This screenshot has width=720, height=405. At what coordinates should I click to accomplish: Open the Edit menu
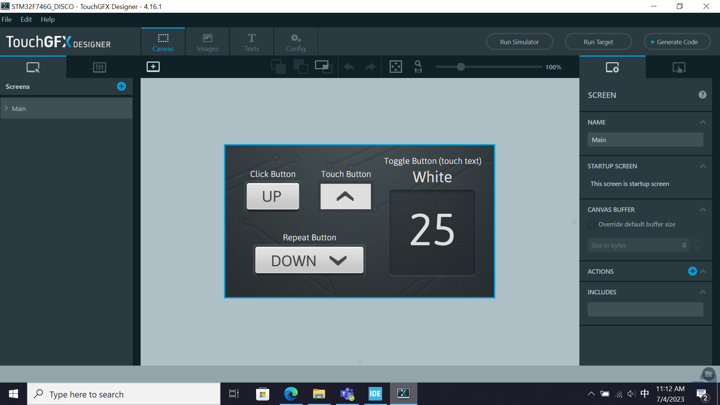(26, 19)
